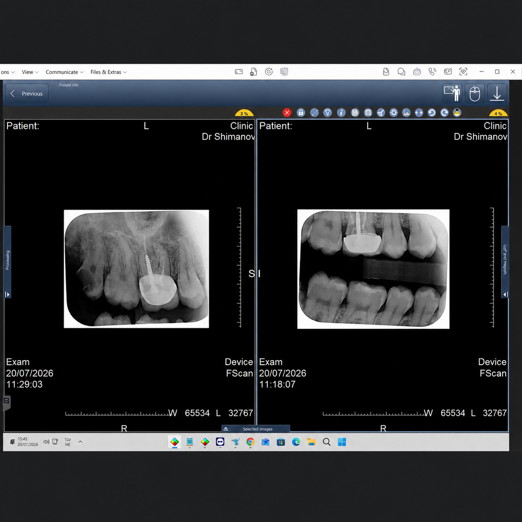Expand the Selected images panel
The height and width of the screenshot is (522, 522).
256,429
